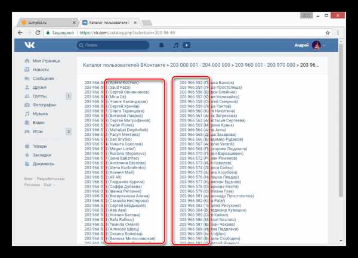Click the people icon beside Группы
This screenshot has height=258, width=358.
click(27, 96)
